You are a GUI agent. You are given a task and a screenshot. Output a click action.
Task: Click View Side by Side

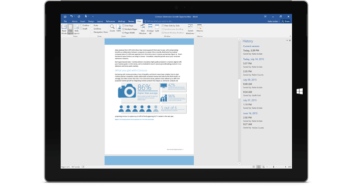point(170,25)
